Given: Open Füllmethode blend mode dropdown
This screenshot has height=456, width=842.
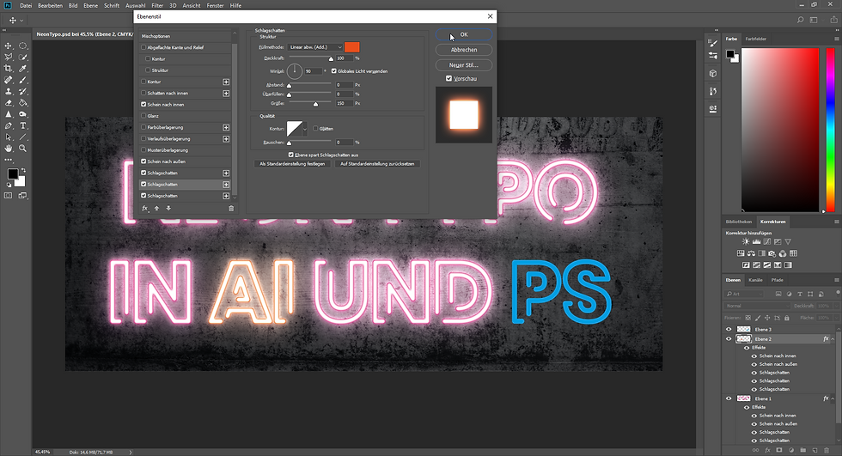Looking at the screenshot, I should tap(315, 47).
